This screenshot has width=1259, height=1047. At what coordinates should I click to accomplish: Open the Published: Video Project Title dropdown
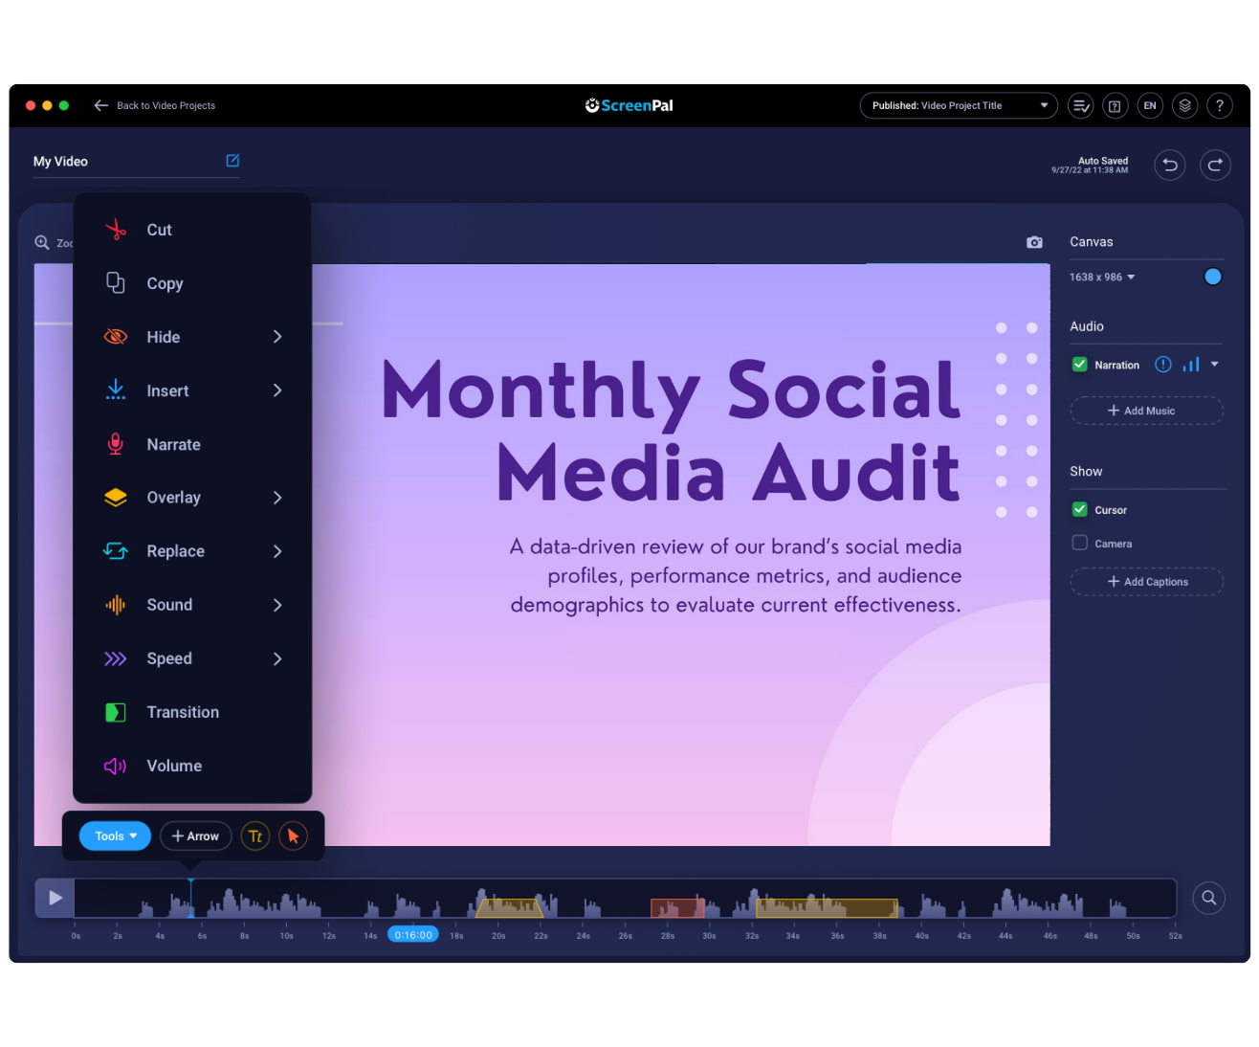(958, 105)
